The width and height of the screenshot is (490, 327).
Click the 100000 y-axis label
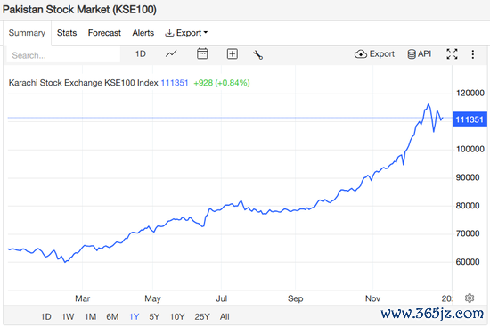470,149
